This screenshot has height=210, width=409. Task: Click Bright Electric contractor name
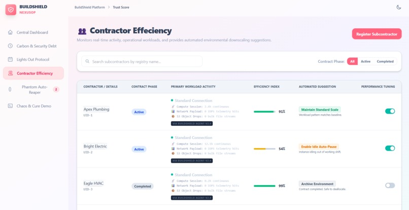click(95, 147)
